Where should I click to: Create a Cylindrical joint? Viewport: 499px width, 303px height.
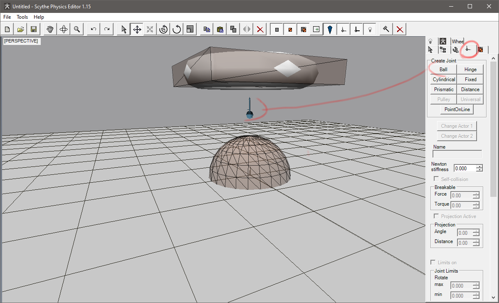click(x=444, y=79)
